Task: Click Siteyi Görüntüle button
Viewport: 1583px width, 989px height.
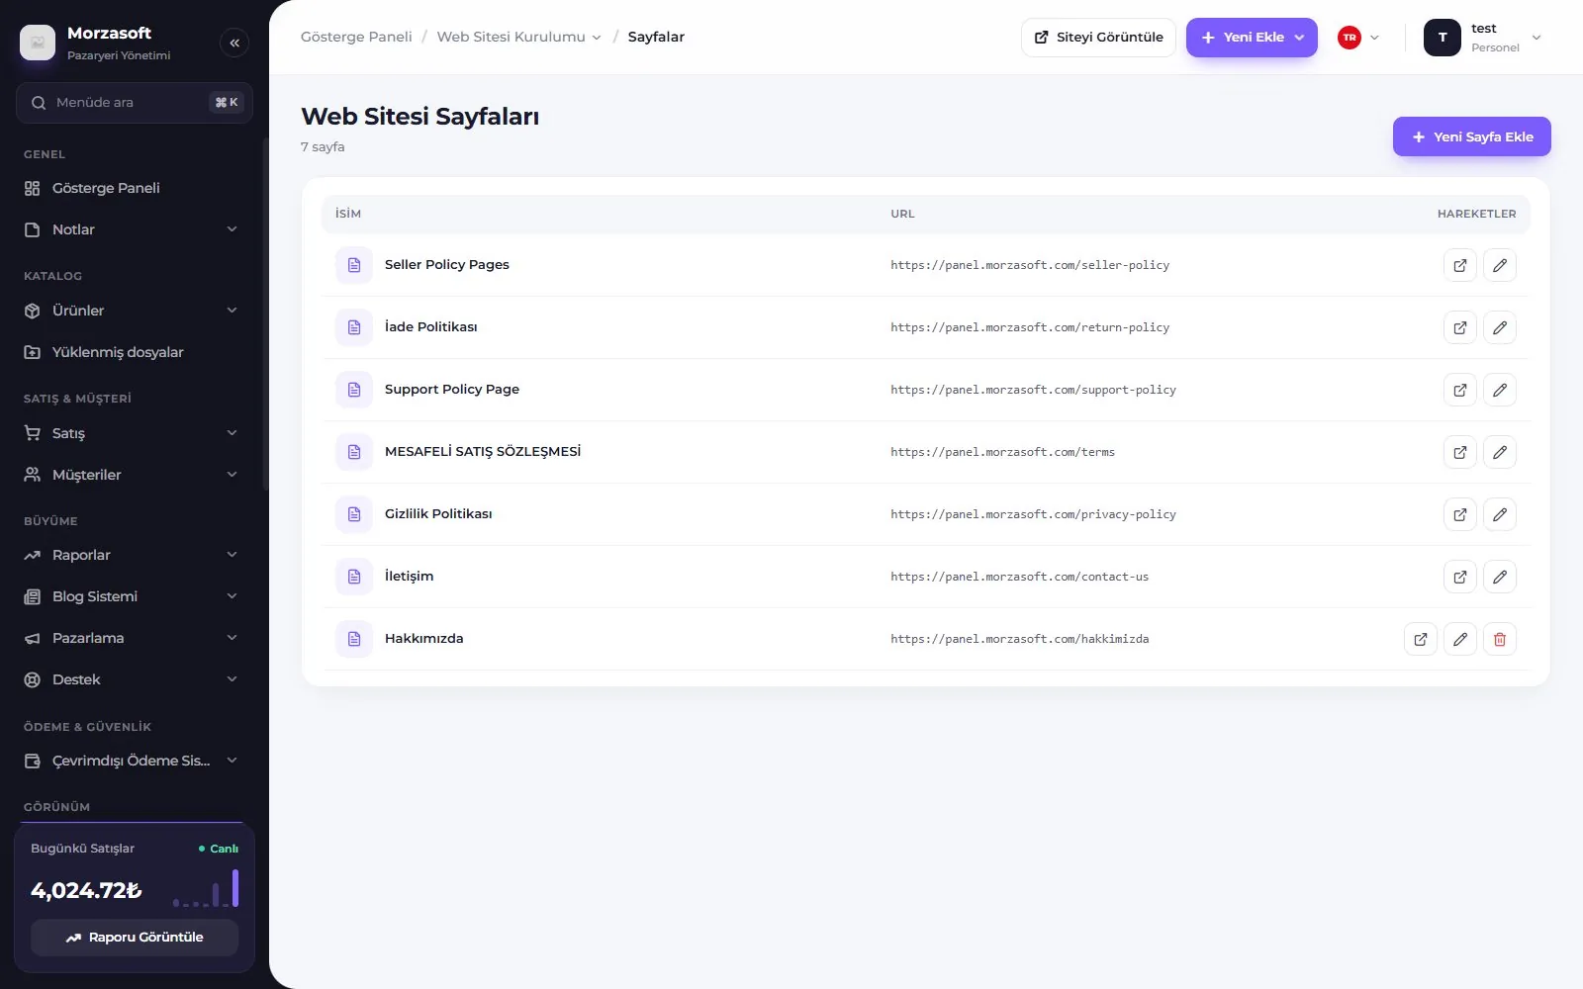Action: coord(1098,38)
